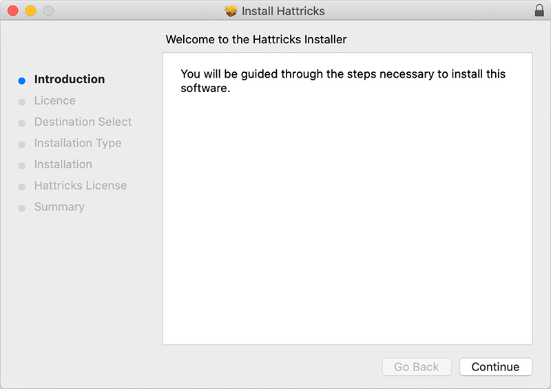This screenshot has height=389, width=551.
Task: Select the Introduction step in sidebar
Action: coord(70,79)
